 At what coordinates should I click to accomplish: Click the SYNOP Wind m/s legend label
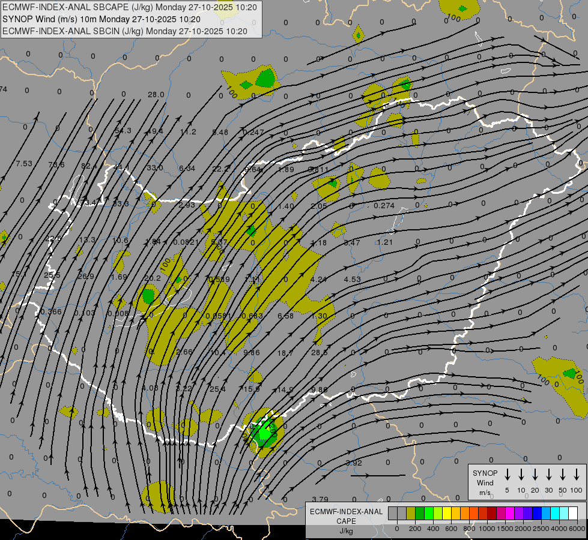pos(485,482)
